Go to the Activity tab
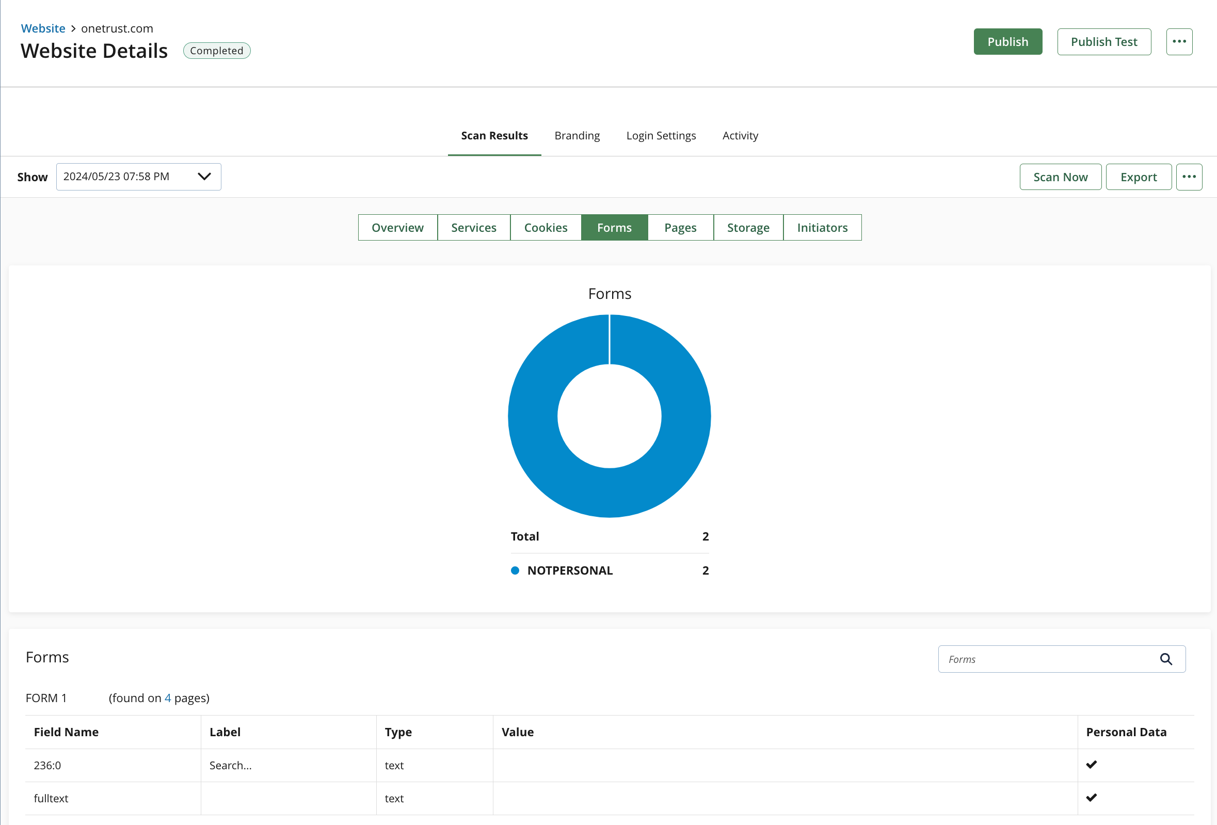This screenshot has height=825, width=1217. tap(740, 136)
